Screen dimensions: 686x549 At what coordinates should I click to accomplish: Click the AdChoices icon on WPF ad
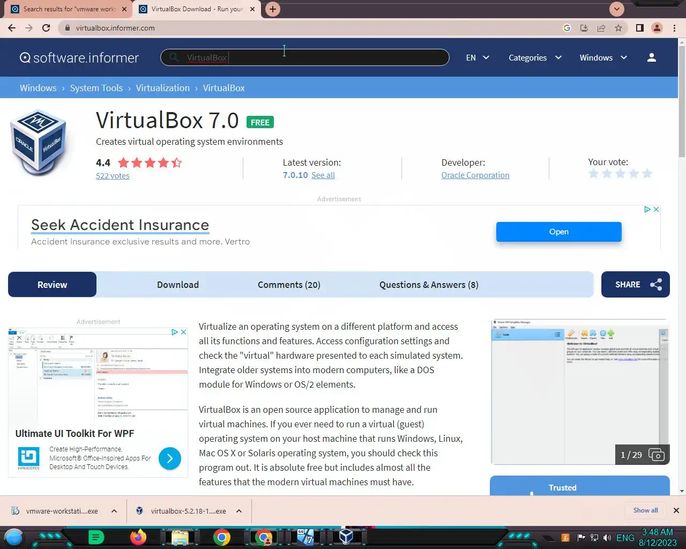tap(174, 332)
